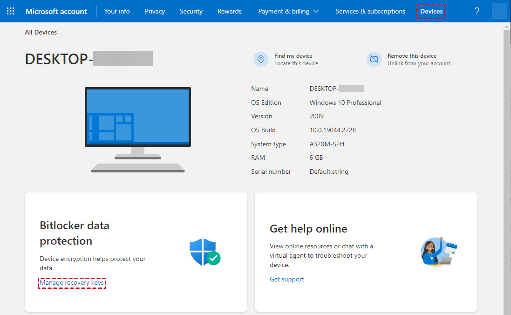Open Services & subscriptions tab

tap(370, 11)
